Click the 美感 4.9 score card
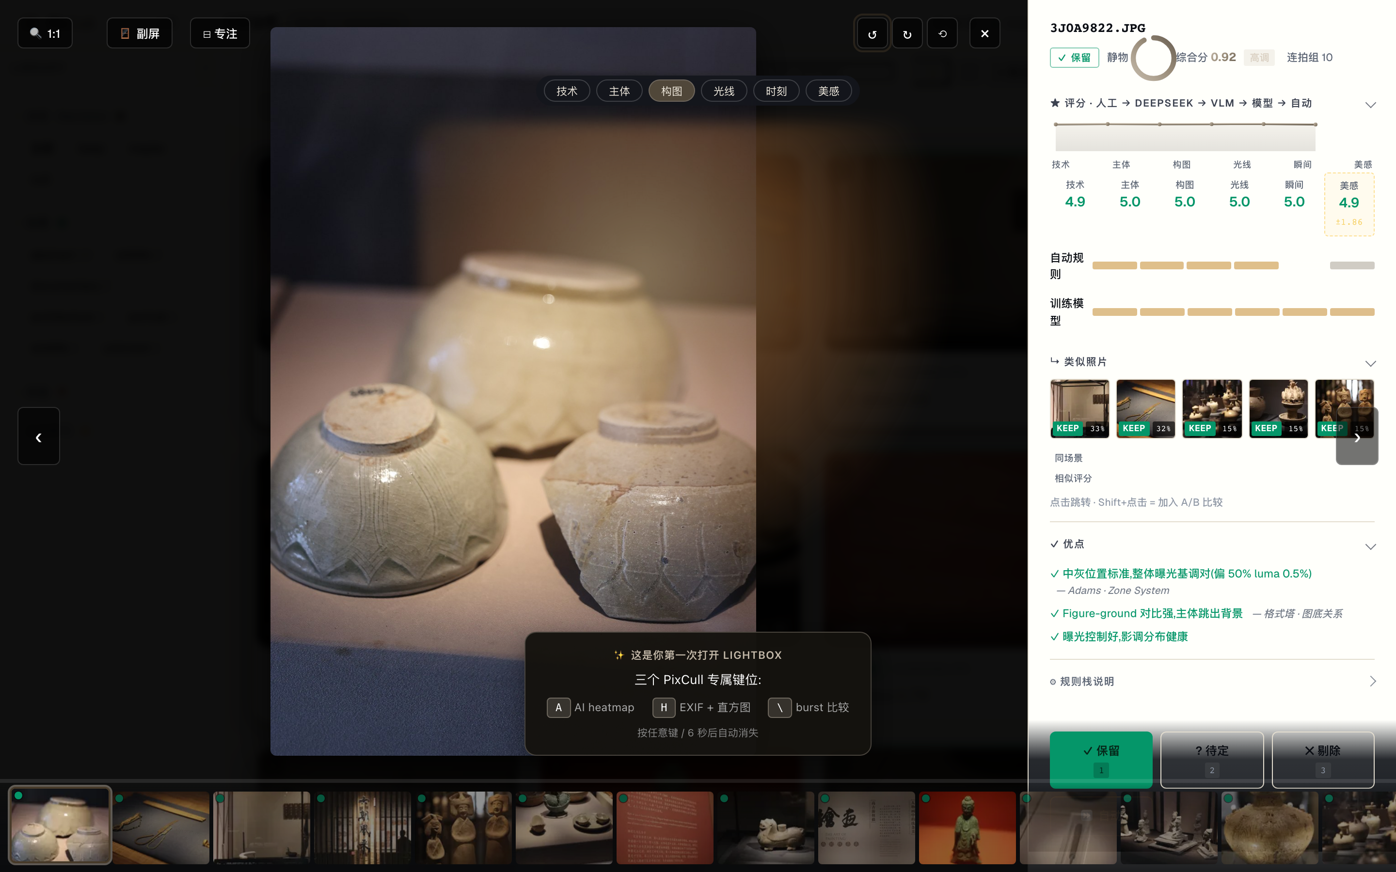The image size is (1396, 872). (x=1348, y=204)
